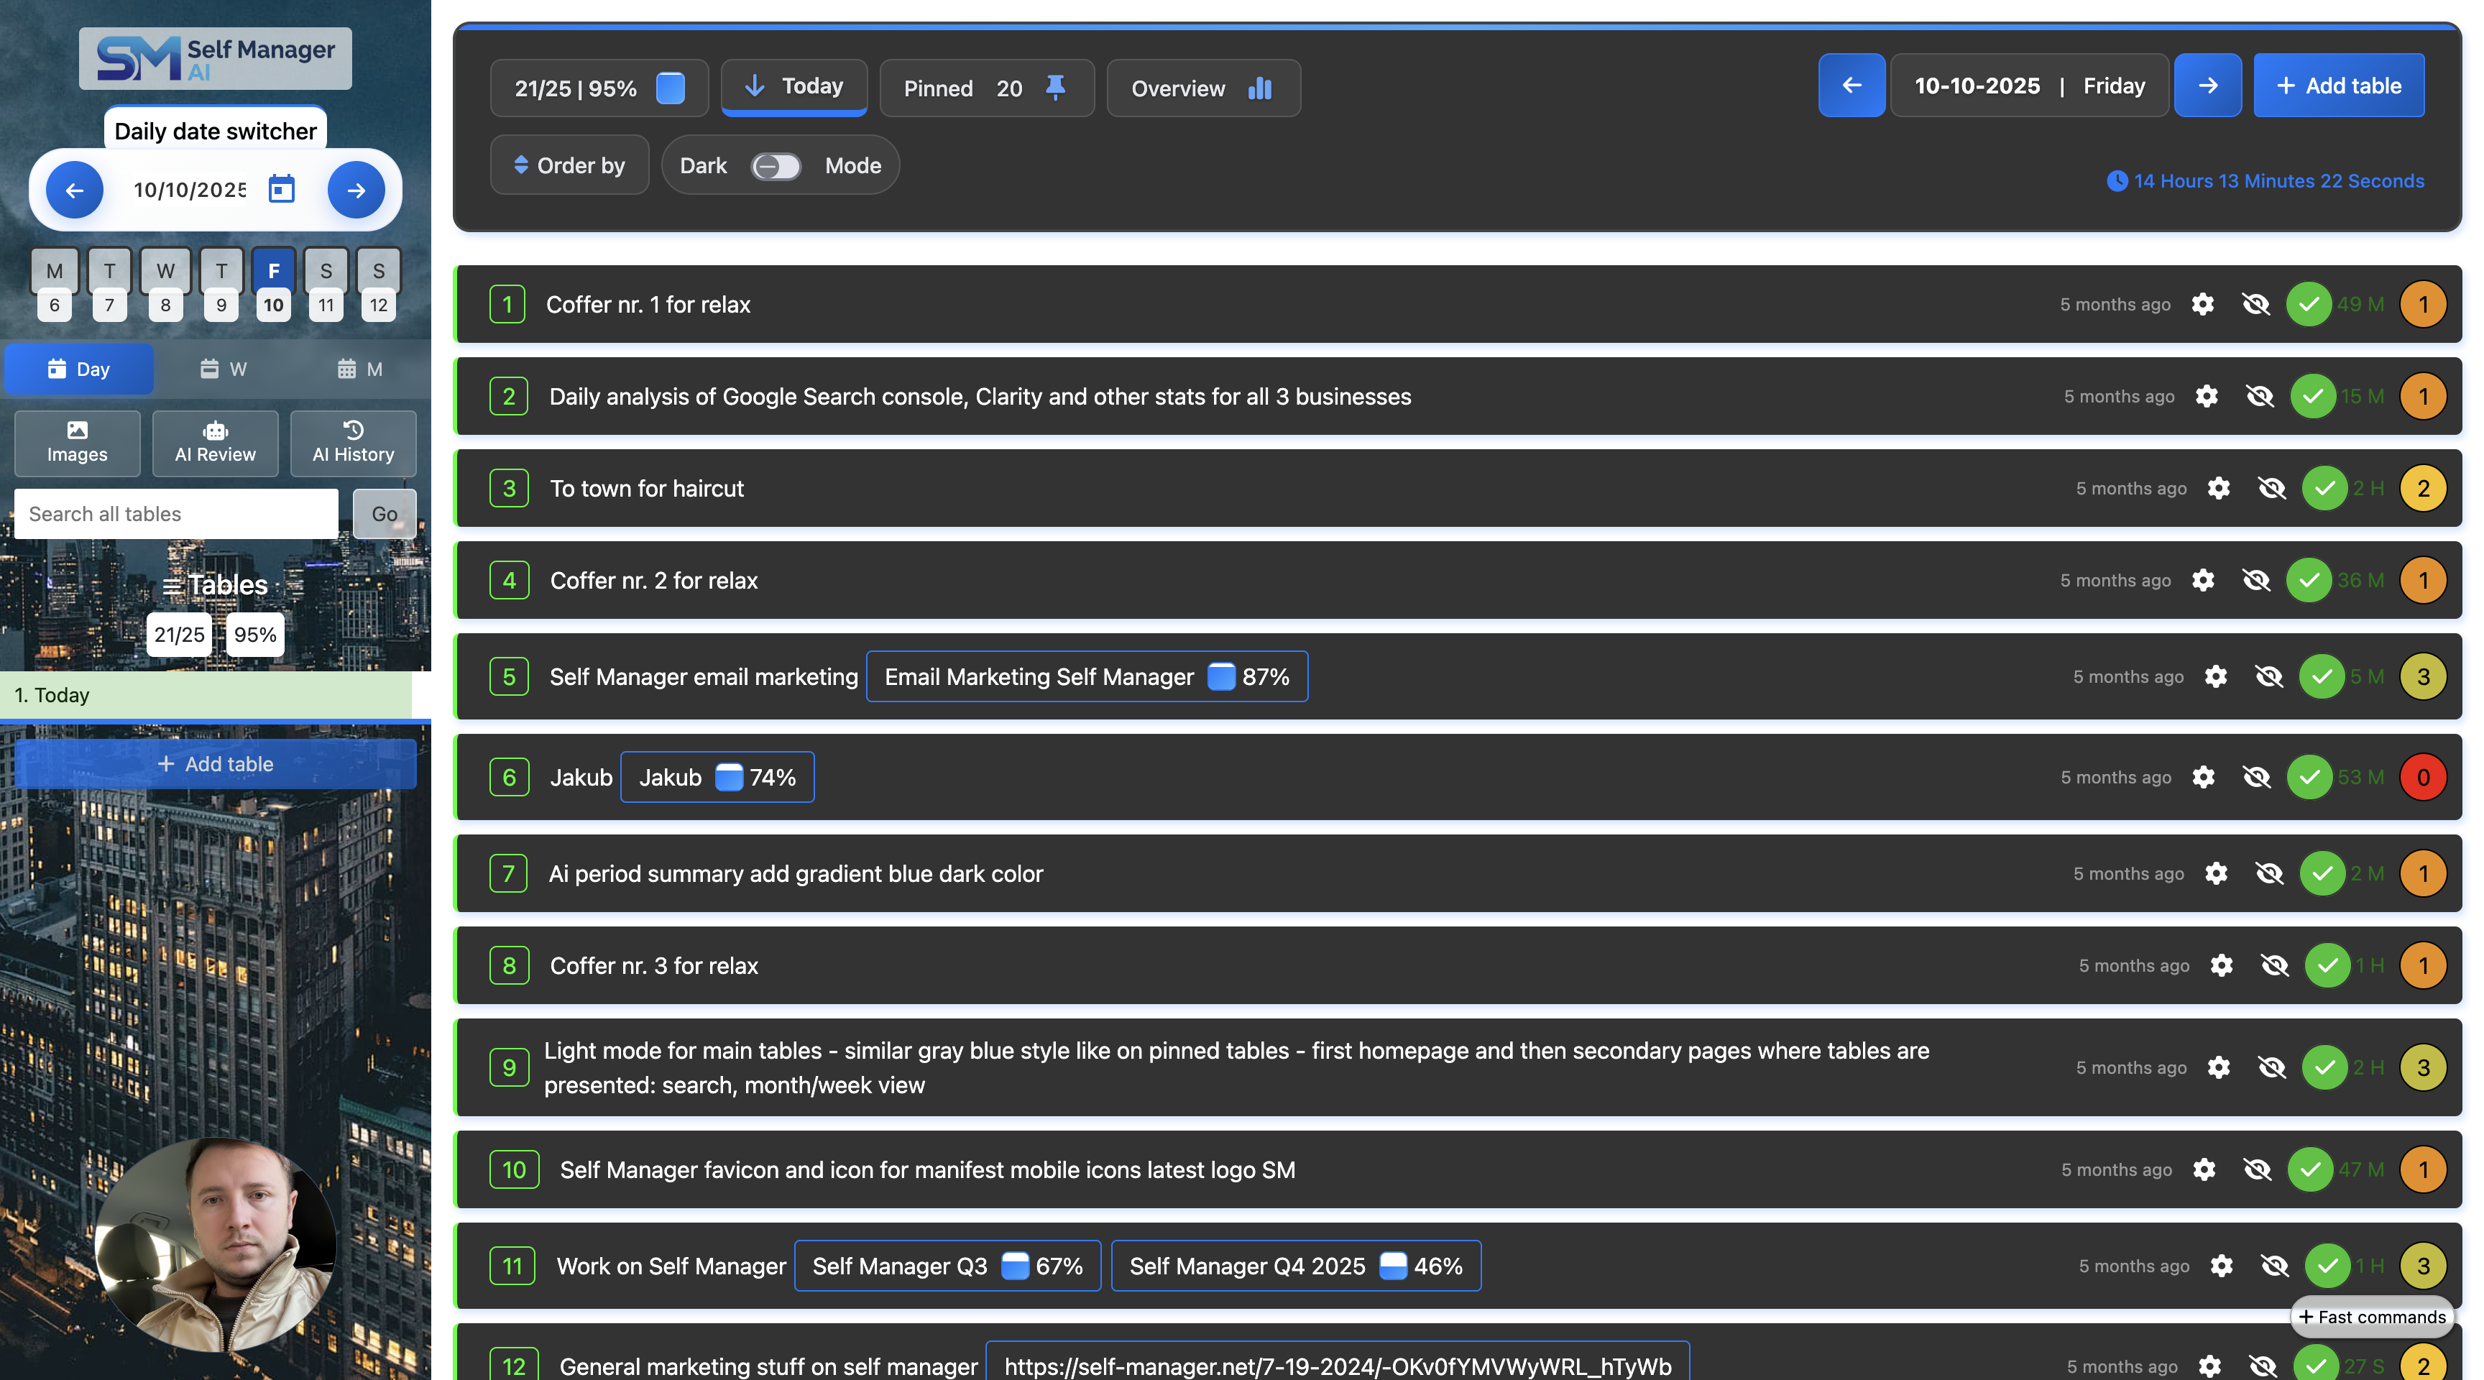Click the Add table button in sidebar
The image size is (2484, 1380).
pos(214,764)
